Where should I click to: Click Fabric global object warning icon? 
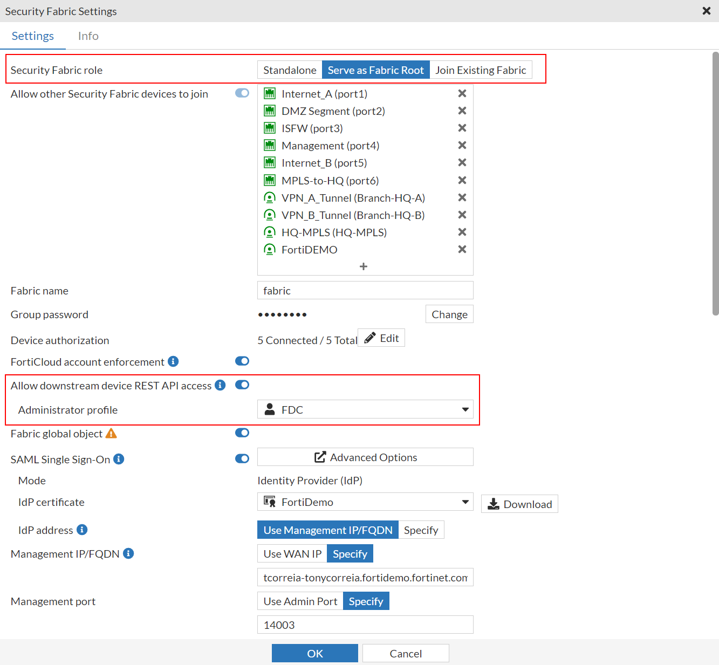111,433
